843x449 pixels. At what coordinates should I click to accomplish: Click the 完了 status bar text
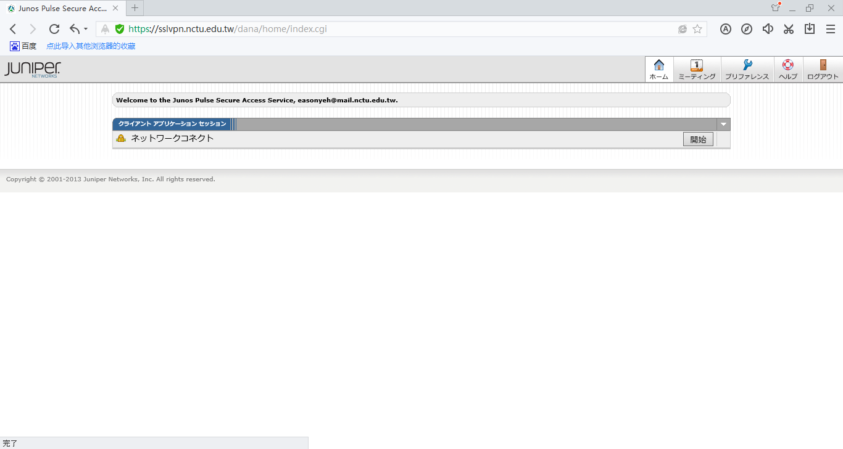coord(10,443)
